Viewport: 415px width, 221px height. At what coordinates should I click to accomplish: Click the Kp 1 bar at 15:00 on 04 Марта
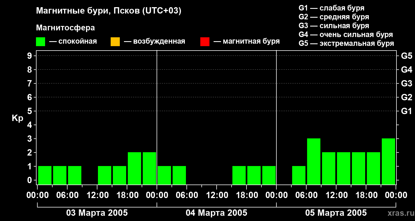pyautogui.click(x=239, y=175)
